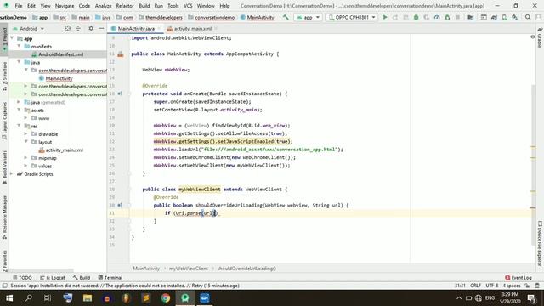Click Sync Project with Gradle Files icon

pos(494,17)
